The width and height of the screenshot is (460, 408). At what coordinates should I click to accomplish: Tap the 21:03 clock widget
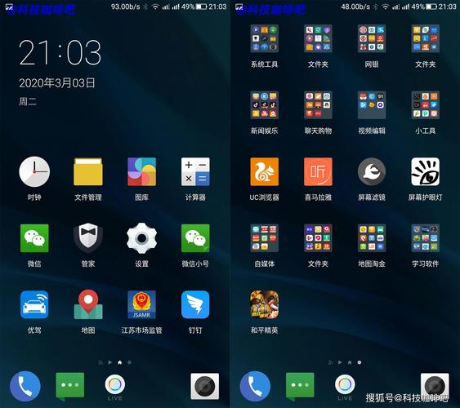(60, 52)
